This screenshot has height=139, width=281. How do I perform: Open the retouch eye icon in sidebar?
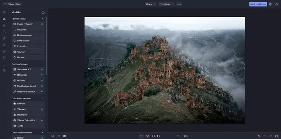(x=4, y=25)
